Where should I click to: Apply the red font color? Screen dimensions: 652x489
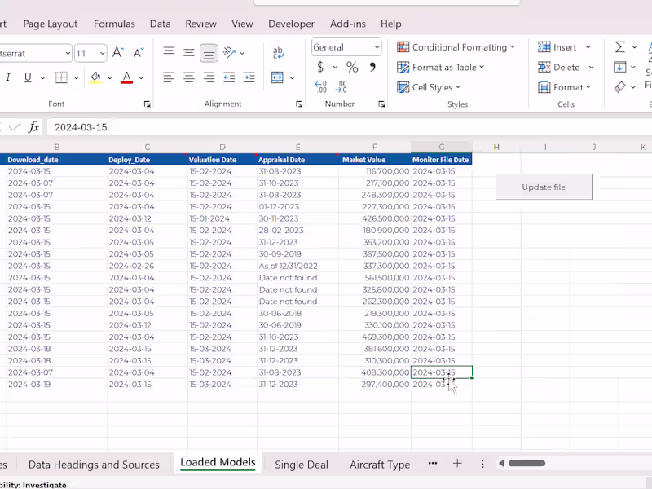pos(126,77)
